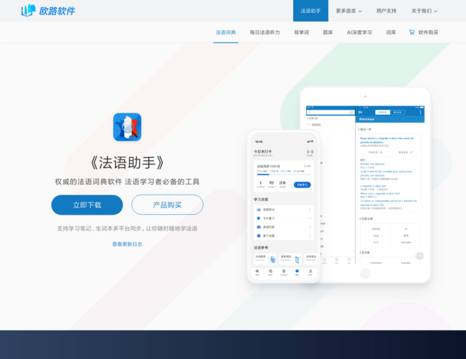Open the 法语助手 top menu tab
This screenshot has width=466, height=359.
(x=310, y=11)
